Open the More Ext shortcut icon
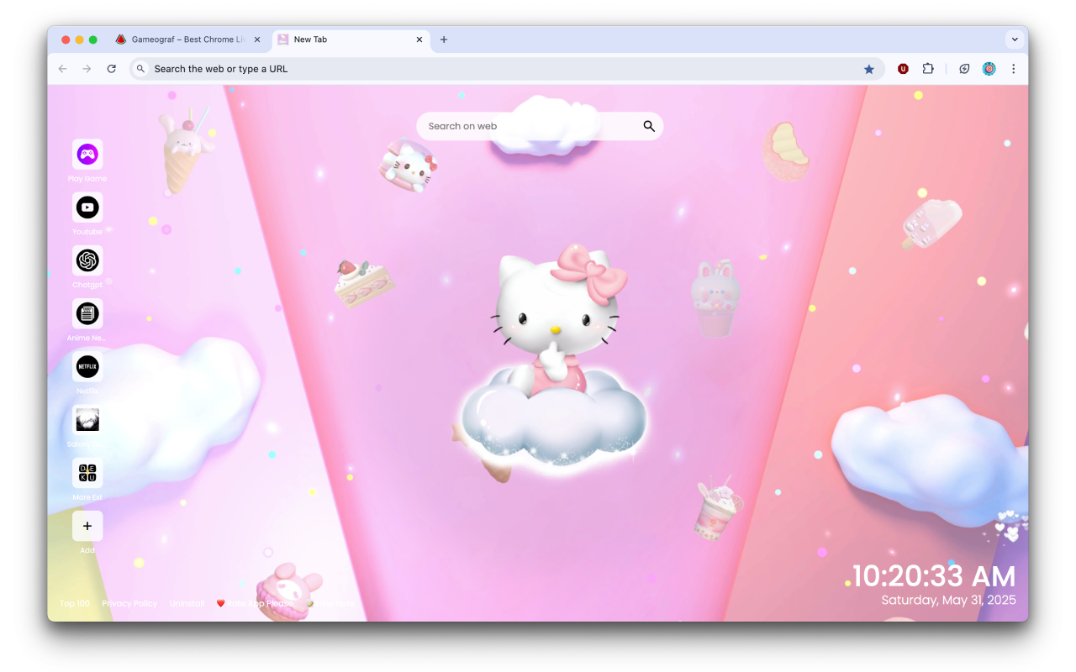 [x=87, y=473]
